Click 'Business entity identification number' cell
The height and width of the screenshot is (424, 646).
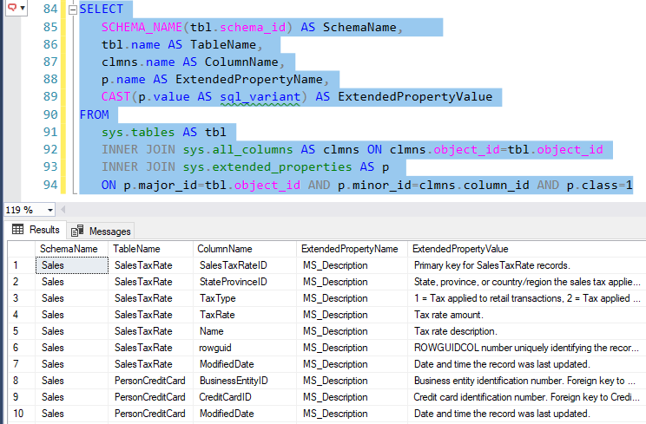(526, 381)
